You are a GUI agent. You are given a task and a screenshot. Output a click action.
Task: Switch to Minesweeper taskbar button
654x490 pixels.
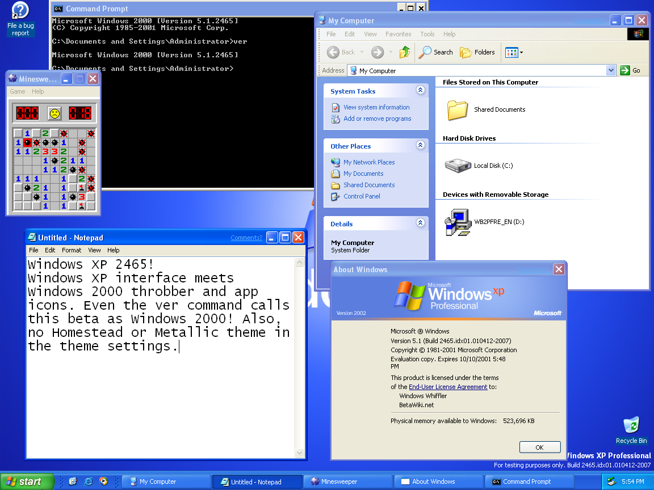pos(348,481)
